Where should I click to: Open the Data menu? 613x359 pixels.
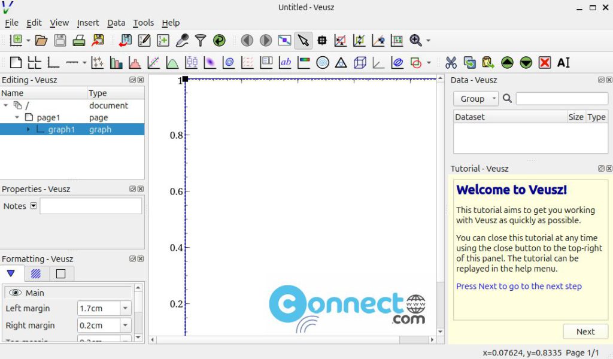[x=116, y=23]
